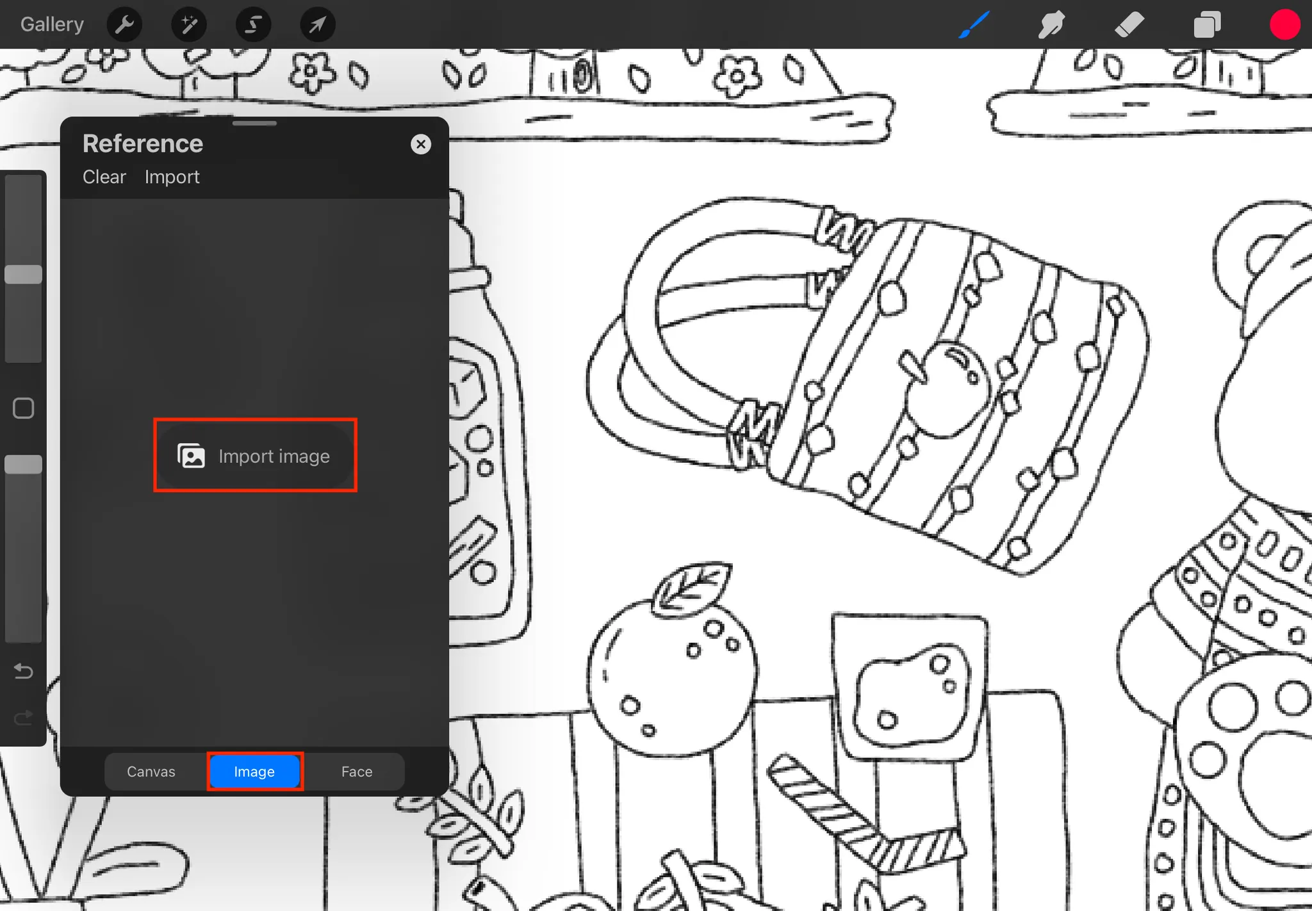Open the Layers panel icon
This screenshot has height=911, width=1312.
pos(1207,25)
